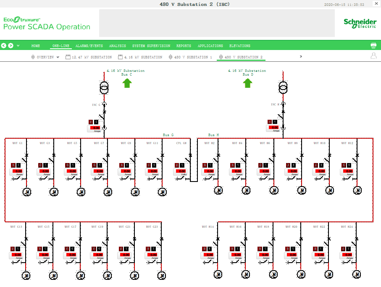Click the MOT H2 motor symbol
The width and height of the screenshot is (381, 287).
(218, 190)
